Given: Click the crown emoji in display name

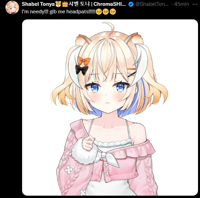Looking at the screenshot, I should click(65, 4).
